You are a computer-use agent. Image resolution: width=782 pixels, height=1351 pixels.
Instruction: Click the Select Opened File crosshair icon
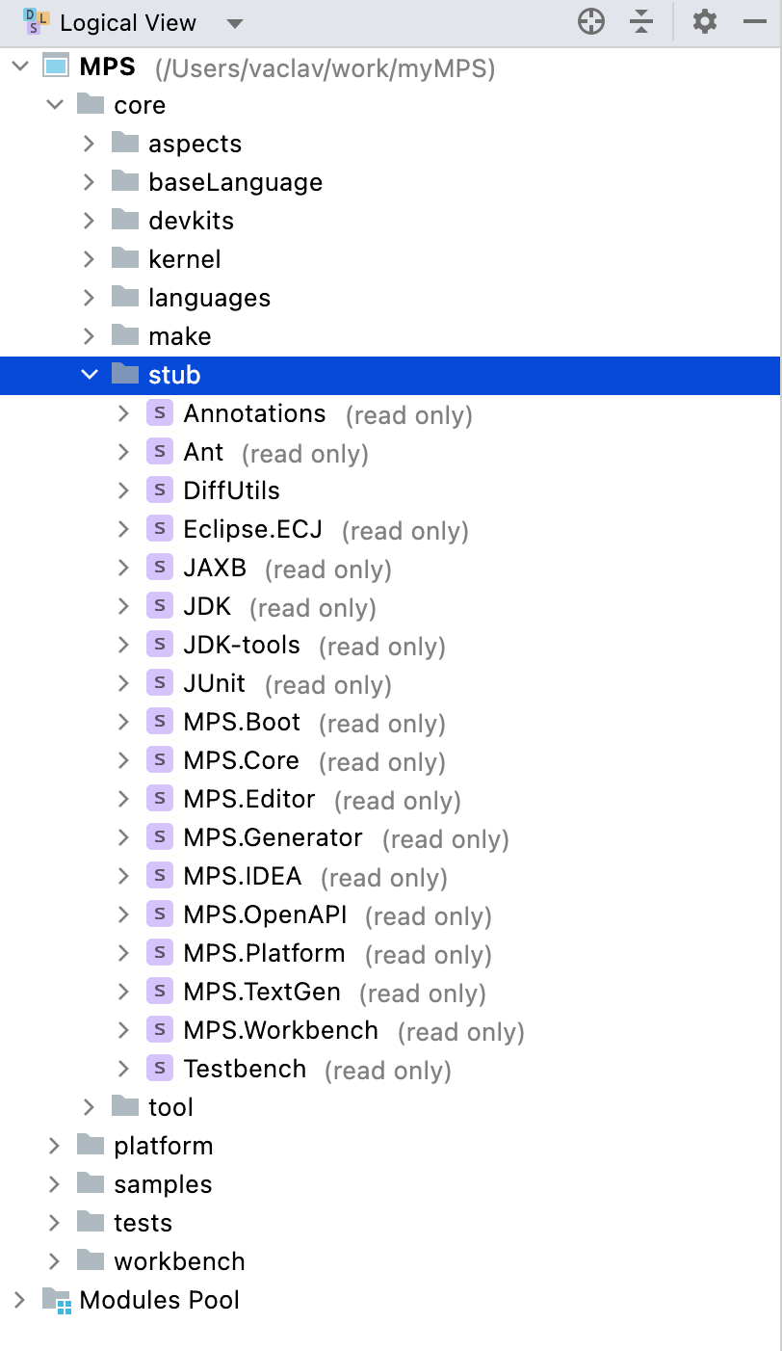[x=590, y=20]
